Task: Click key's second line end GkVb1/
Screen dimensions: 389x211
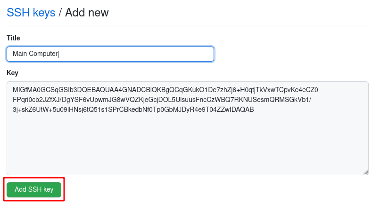Action: click(299, 100)
